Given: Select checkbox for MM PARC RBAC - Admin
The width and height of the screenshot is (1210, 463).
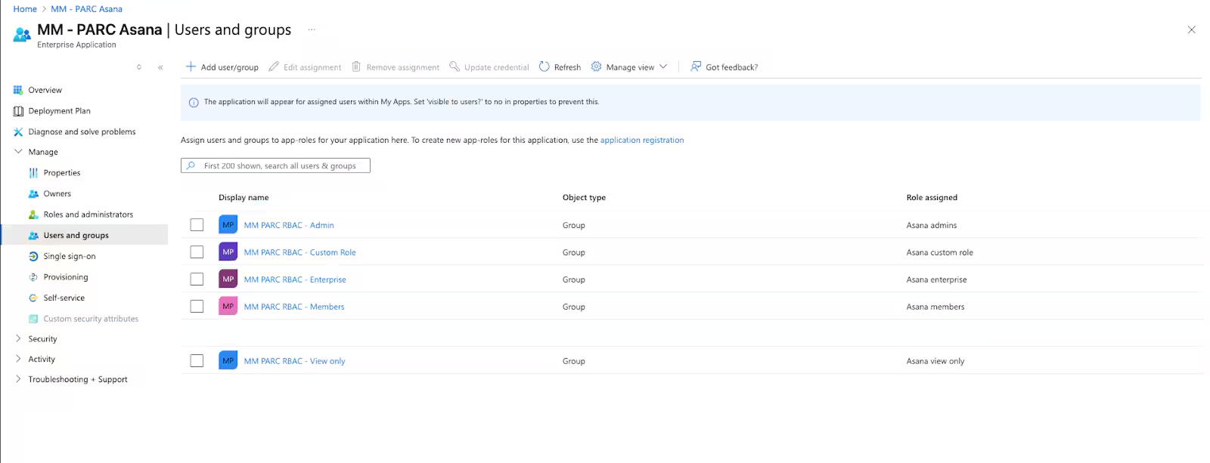Looking at the screenshot, I should tap(197, 225).
